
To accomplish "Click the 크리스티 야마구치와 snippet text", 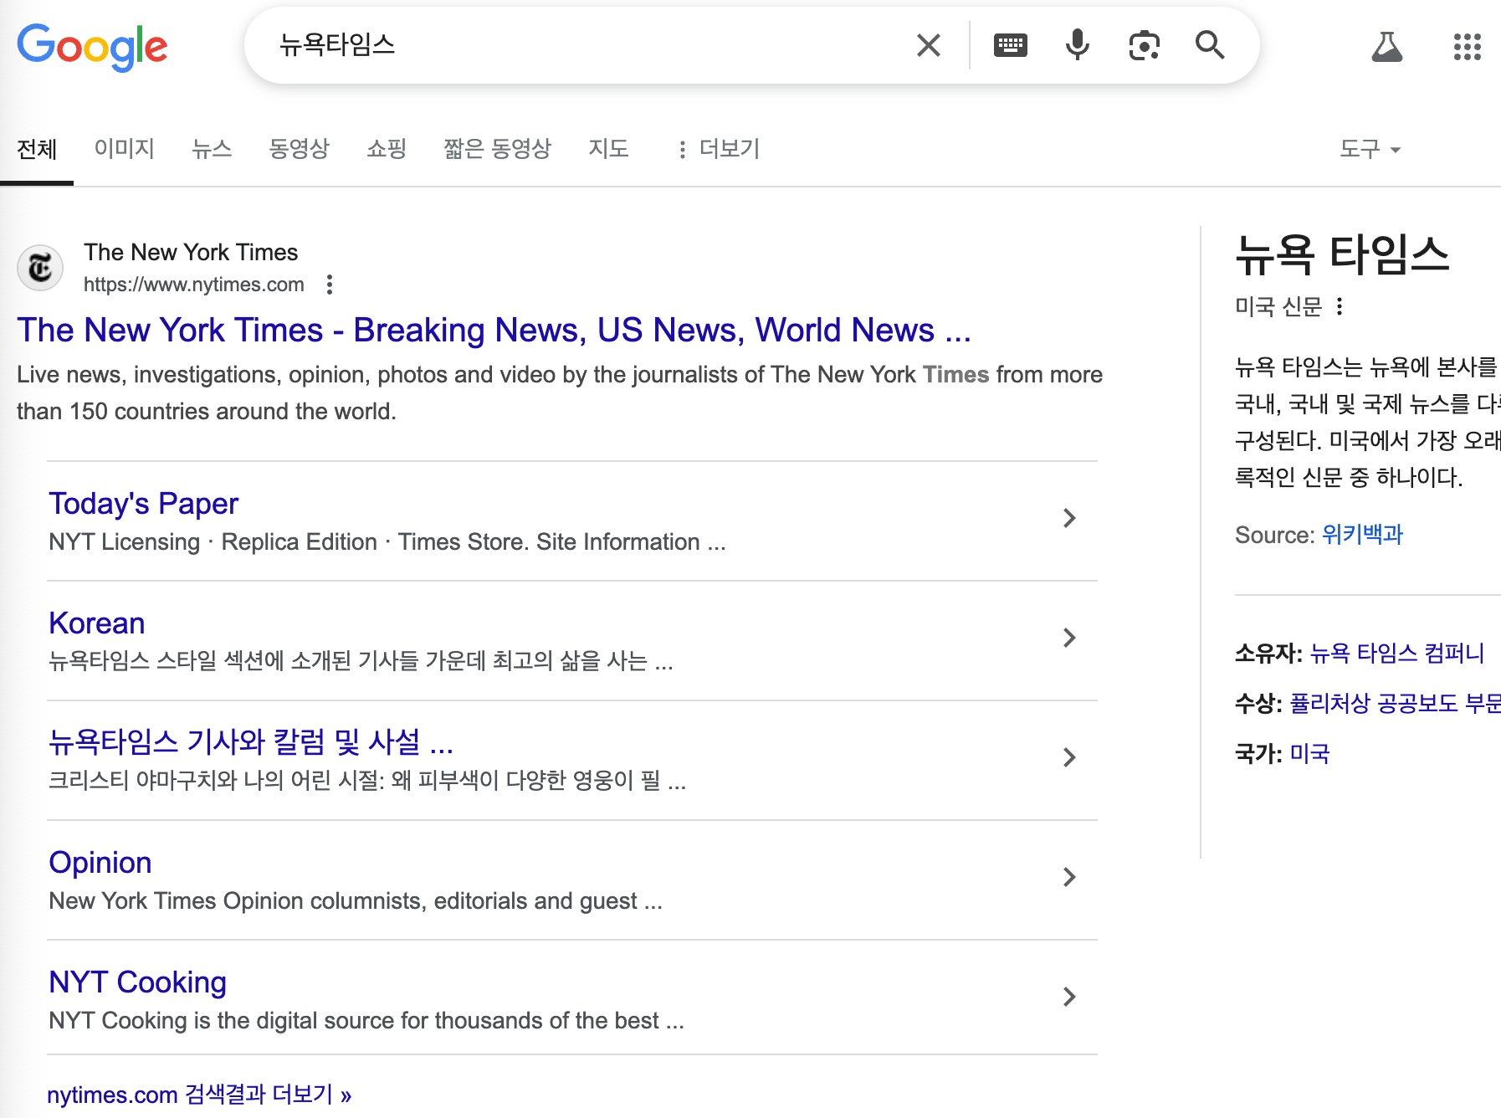I will [x=367, y=782].
